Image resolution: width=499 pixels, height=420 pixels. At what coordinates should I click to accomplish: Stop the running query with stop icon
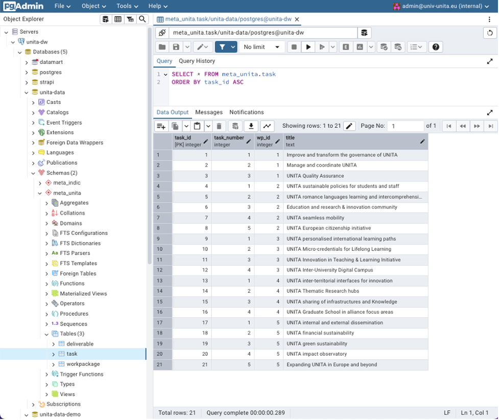point(294,47)
